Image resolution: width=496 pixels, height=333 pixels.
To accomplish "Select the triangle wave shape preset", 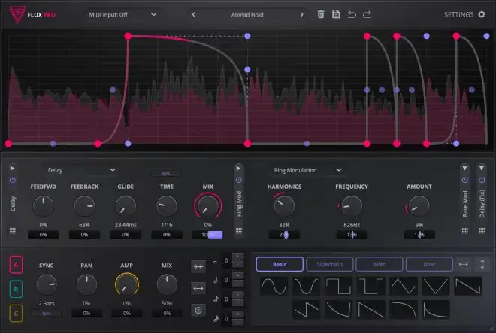I will coord(404,286).
